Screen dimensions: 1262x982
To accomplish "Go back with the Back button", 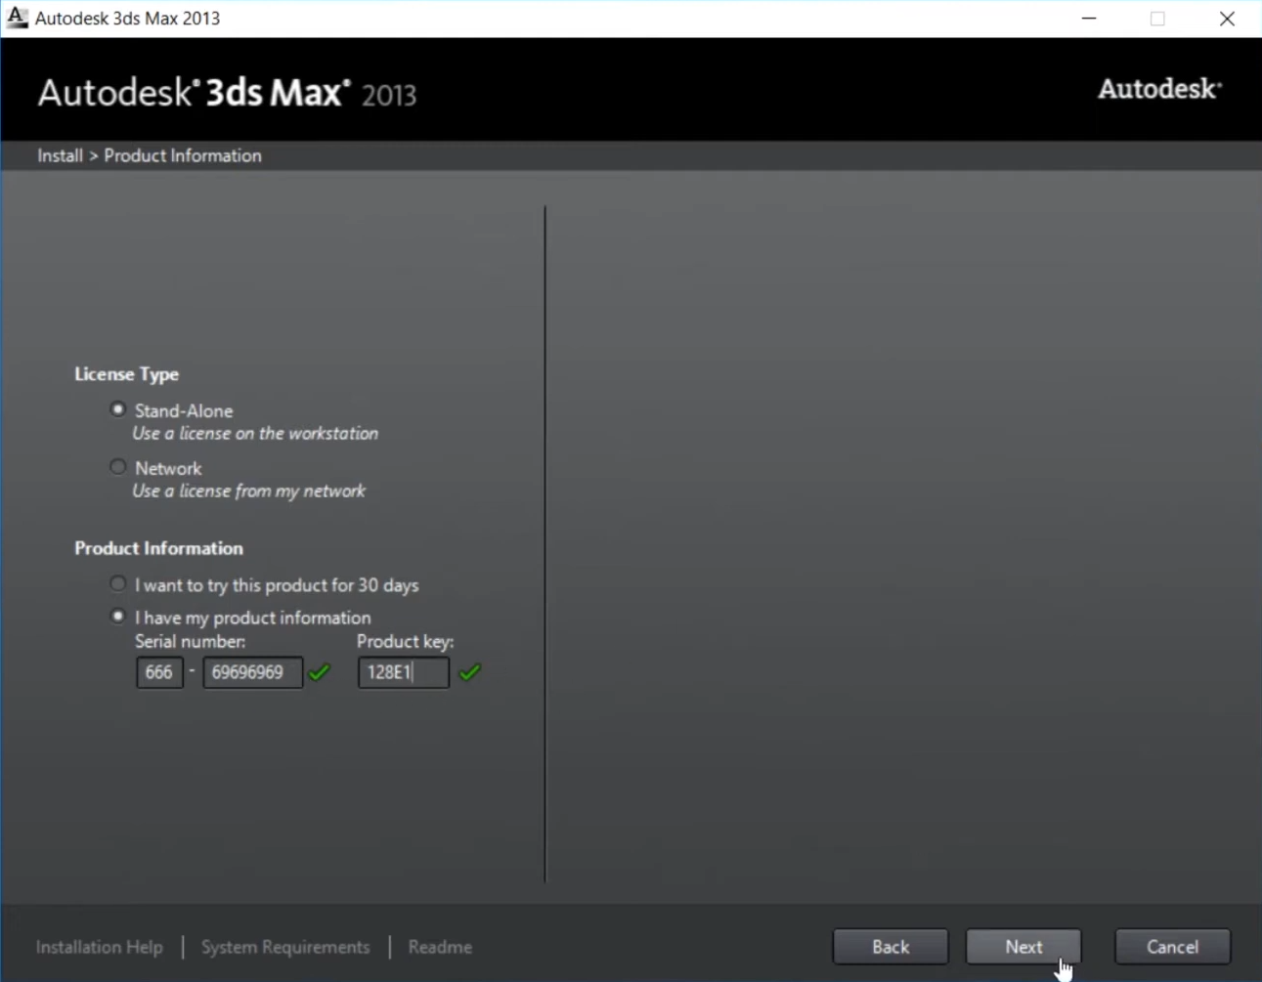I will [x=890, y=947].
